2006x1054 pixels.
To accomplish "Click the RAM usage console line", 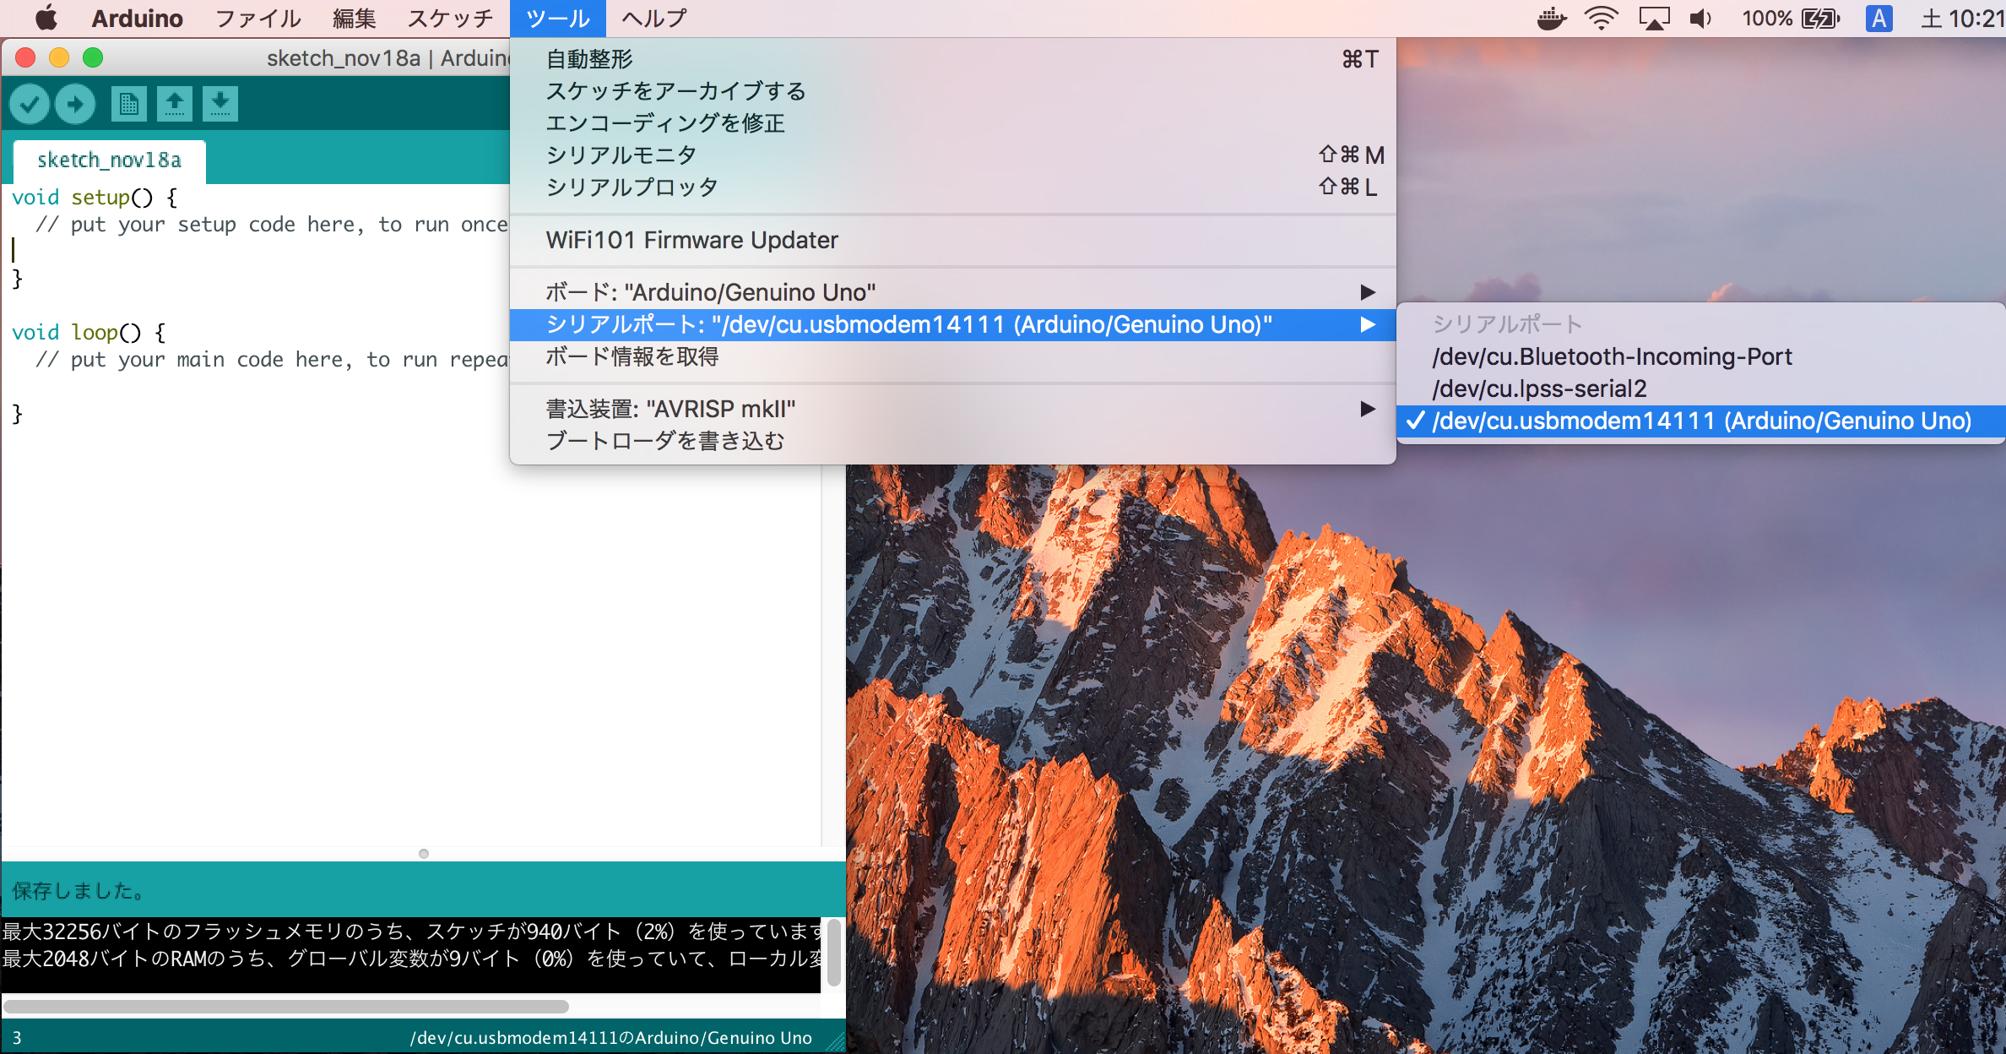I will pyautogui.click(x=411, y=959).
